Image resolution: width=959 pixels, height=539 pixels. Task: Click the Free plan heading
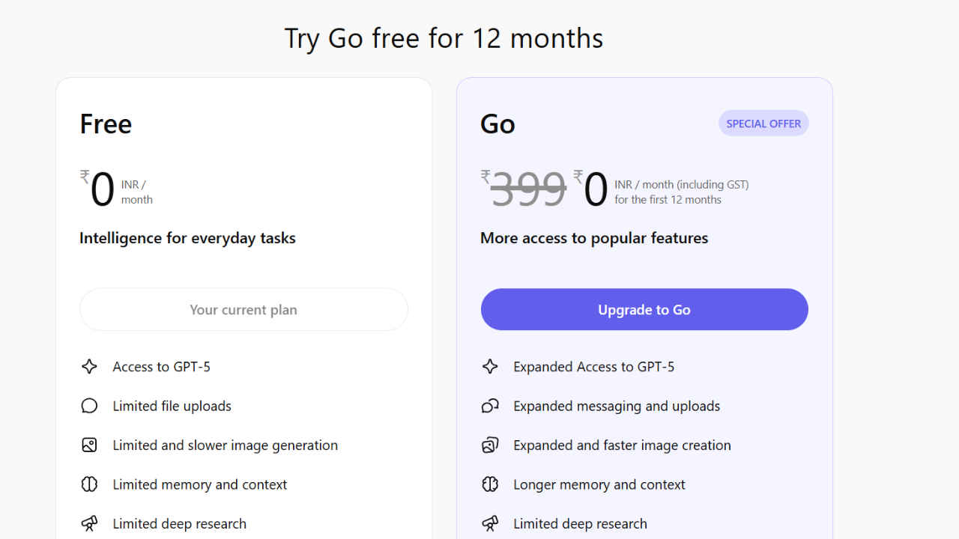pos(106,124)
